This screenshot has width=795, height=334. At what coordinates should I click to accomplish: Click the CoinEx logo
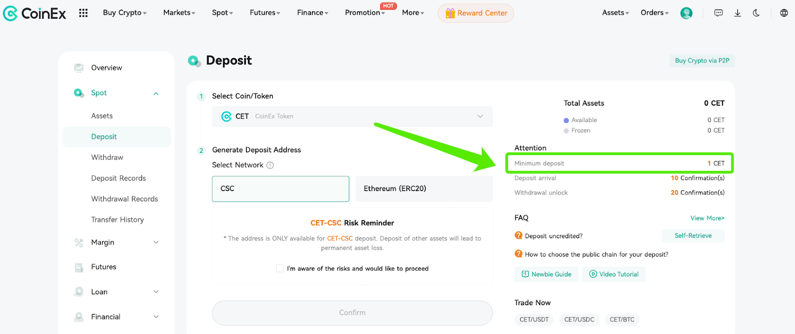(34, 13)
